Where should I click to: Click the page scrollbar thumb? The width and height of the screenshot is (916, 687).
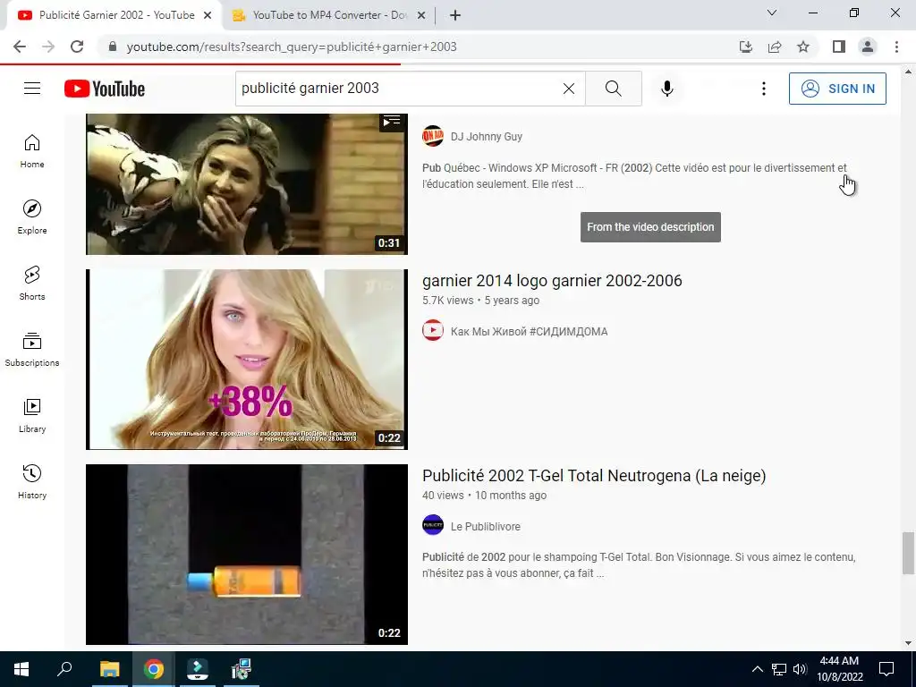point(908,553)
